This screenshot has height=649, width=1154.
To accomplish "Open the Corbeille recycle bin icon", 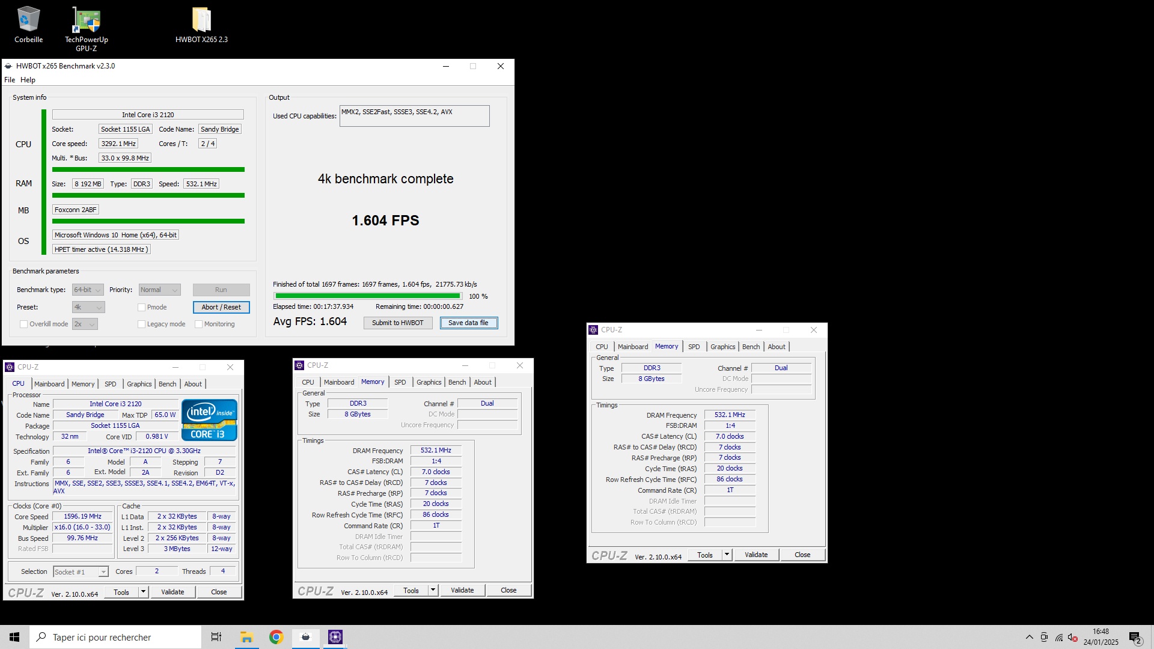I will [x=28, y=25].
